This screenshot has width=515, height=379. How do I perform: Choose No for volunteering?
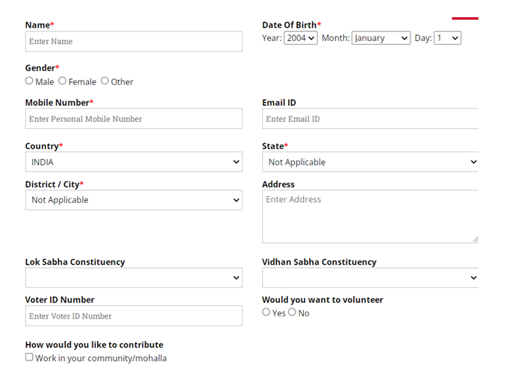point(292,312)
